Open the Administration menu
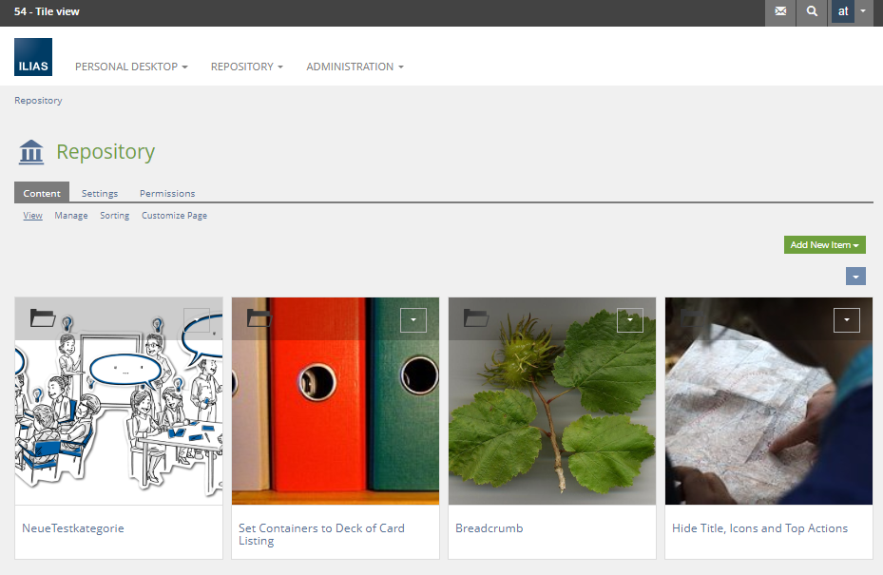Image resolution: width=883 pixels, height=575 pixels. [355, 67]
